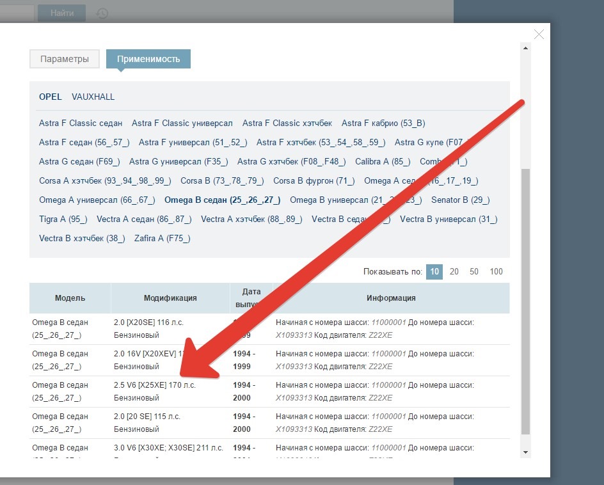Select Corsa A хэтчбек model
The width and height of the screenshot is (604, 485).
(105, 180)
